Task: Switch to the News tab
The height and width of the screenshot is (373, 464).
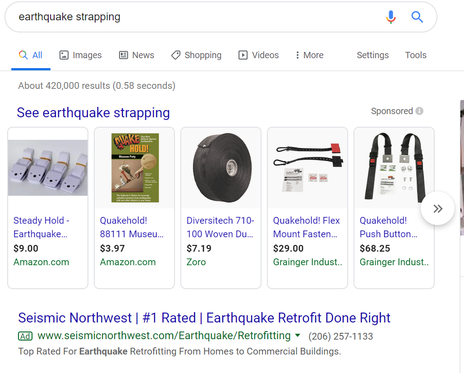Action: coord(137,55)
